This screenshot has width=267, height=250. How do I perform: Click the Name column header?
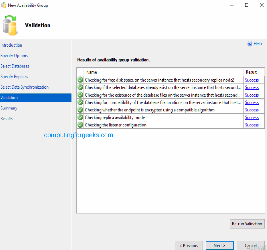(x=91, y=72)
